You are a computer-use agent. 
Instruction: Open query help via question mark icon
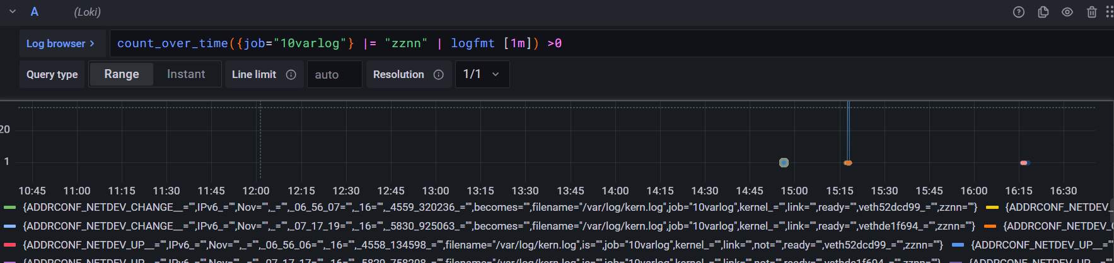coord(1018,12)
